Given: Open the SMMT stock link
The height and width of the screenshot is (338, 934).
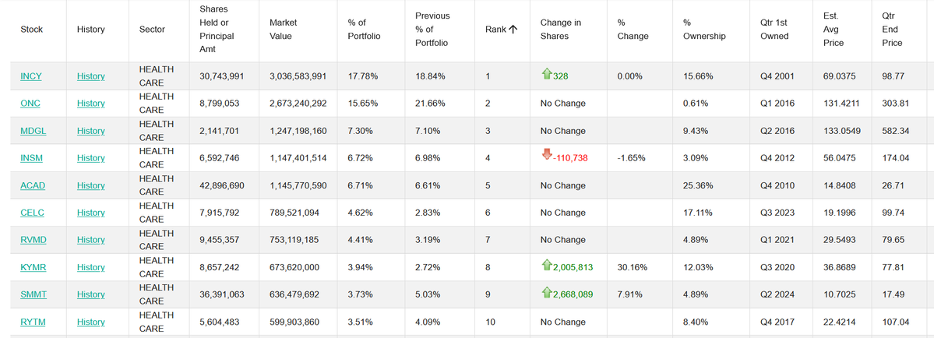Looking at the screenshot, I should pyautogui.click(x=33, y=294).
